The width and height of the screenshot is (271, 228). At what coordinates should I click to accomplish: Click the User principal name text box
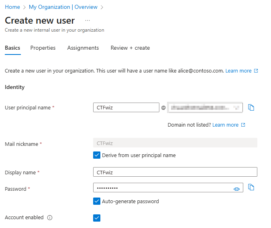[x=126, y=107]
